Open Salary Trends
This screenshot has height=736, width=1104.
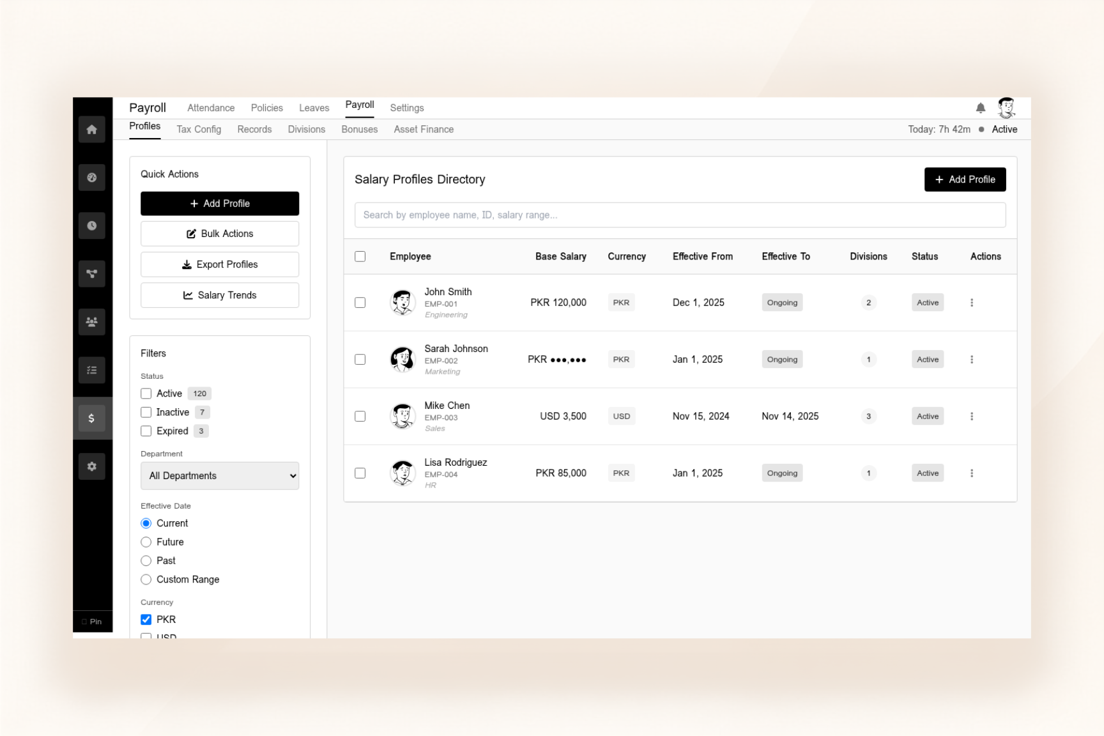coord(220,295)
